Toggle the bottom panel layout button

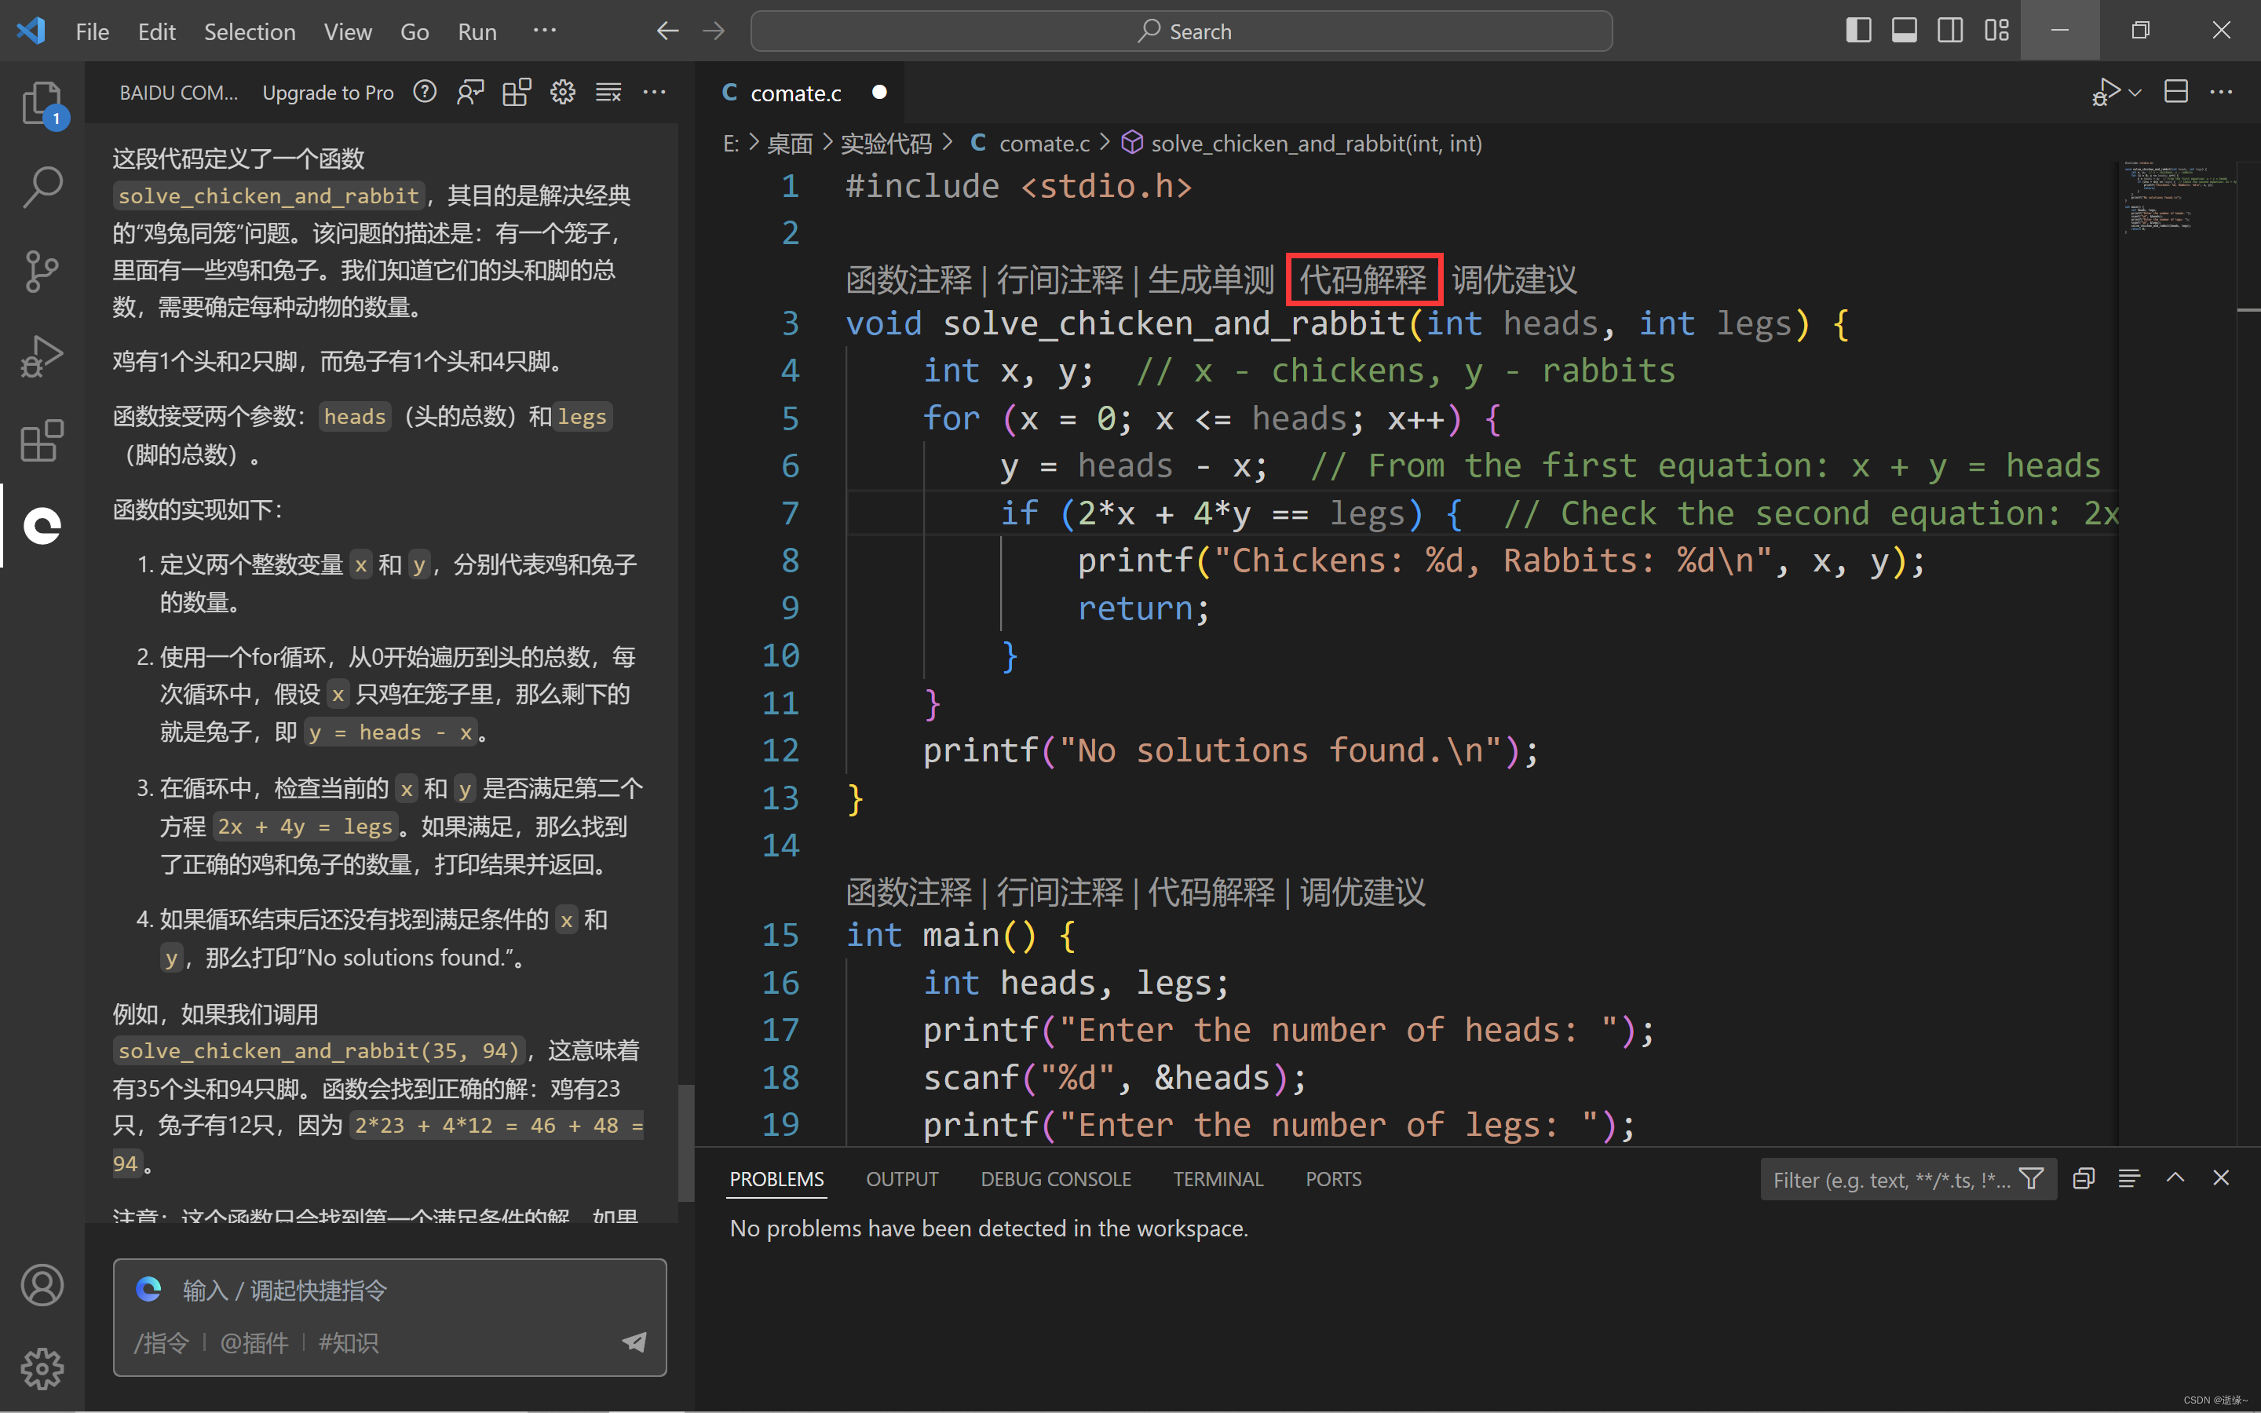(x=1904, y=31)
